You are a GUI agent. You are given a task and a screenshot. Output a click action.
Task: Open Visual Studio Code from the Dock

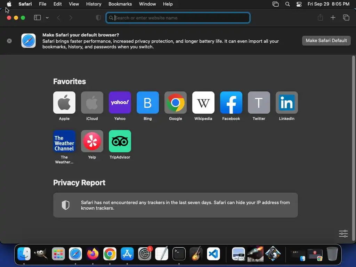213,253
